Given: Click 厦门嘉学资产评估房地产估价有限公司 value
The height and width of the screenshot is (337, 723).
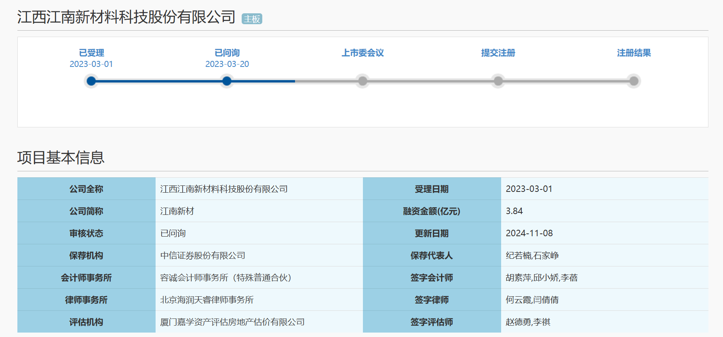Looking at the screenshot, I should (232, 322).
